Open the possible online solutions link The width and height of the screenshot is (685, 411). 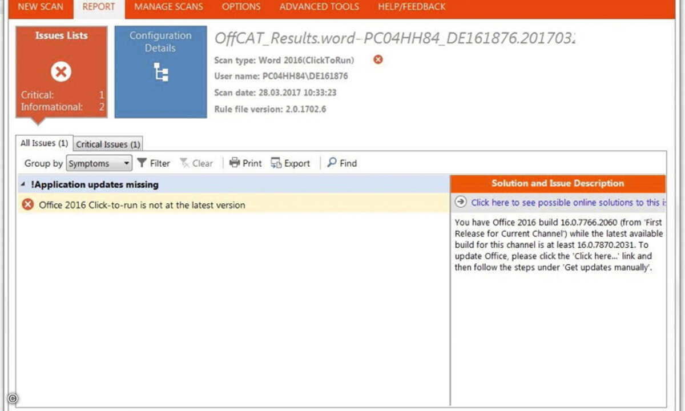[x=569, y=203]
